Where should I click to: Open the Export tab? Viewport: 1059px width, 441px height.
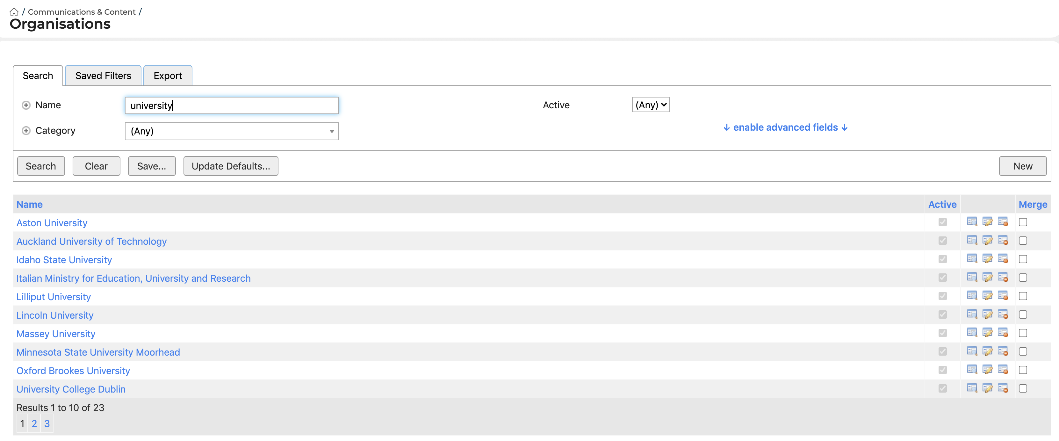(167, 76)
